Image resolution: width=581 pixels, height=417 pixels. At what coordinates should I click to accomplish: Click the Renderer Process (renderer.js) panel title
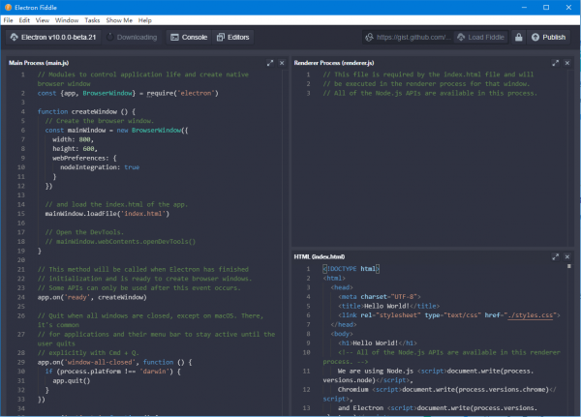[334, 63]
